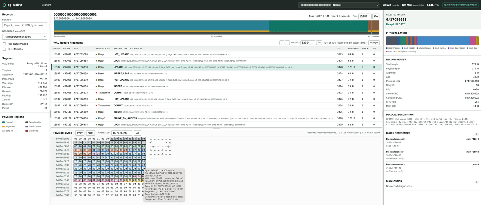Viewport: 481px width, 205px height.
Task: Click Go beside Offset / LSN field
Action: [x=137, y=133]
